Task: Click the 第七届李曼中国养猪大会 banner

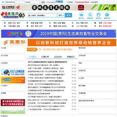Action: pyautogui.click(x=13, y=103)
